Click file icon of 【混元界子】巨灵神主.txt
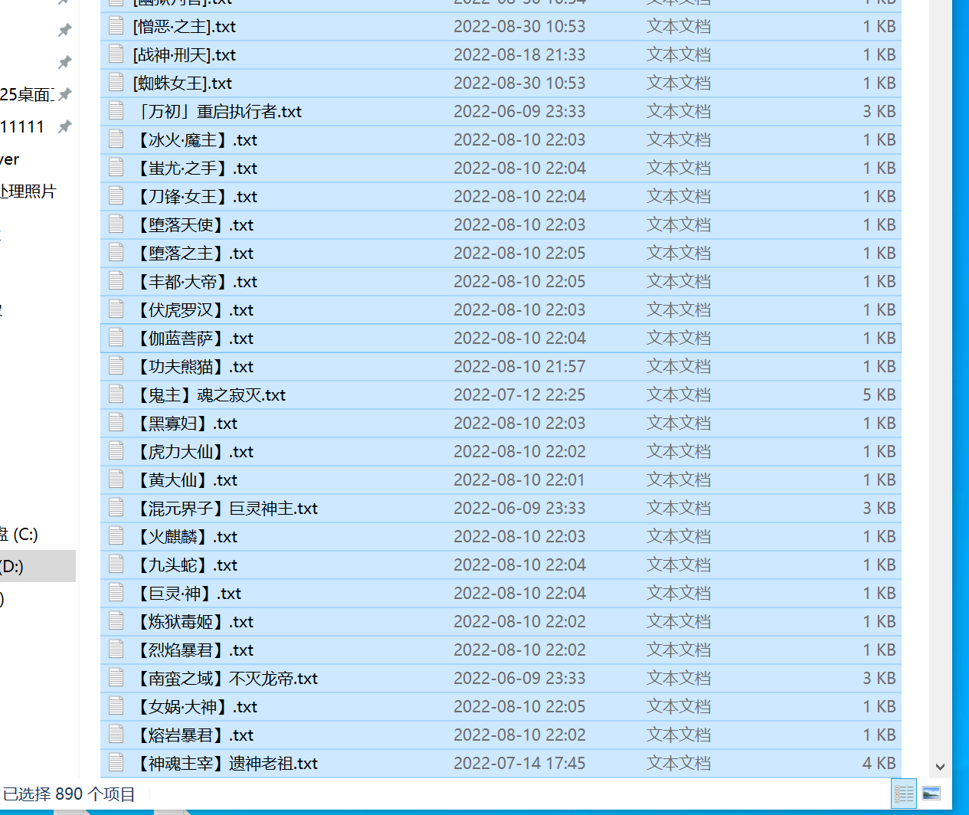Screen dimensions: 969x815 tap(116, 508)
